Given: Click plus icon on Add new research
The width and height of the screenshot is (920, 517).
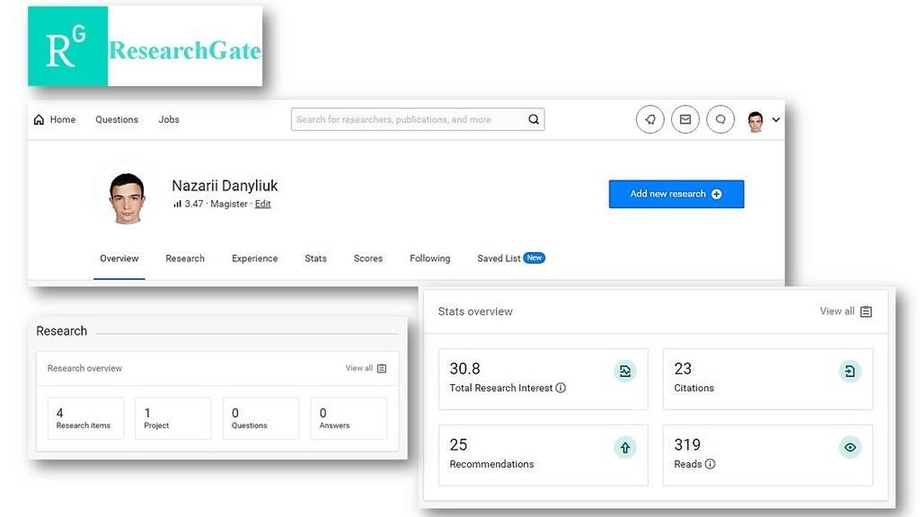Looking at the screenshot, I should [716, 194].
